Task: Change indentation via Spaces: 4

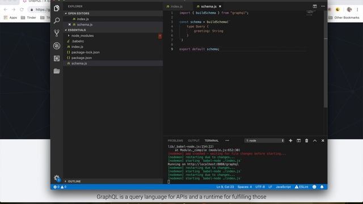Action: click(244, 187)
